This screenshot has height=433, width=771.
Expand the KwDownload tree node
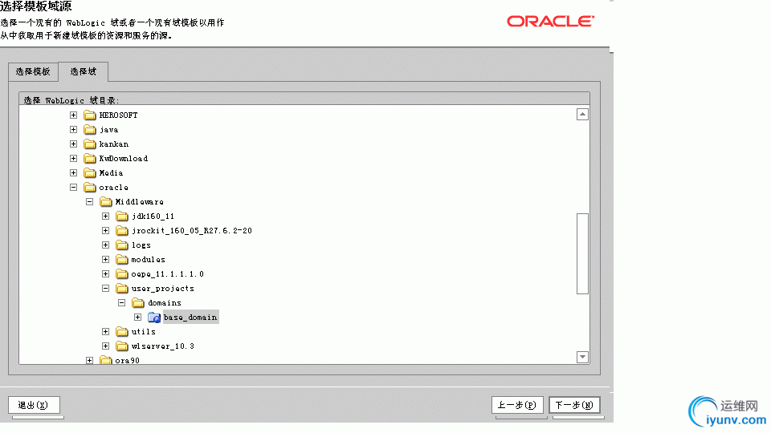click(73, 158)
